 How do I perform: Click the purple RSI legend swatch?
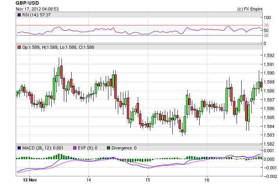pyautogui.click(x=19, y=15)
